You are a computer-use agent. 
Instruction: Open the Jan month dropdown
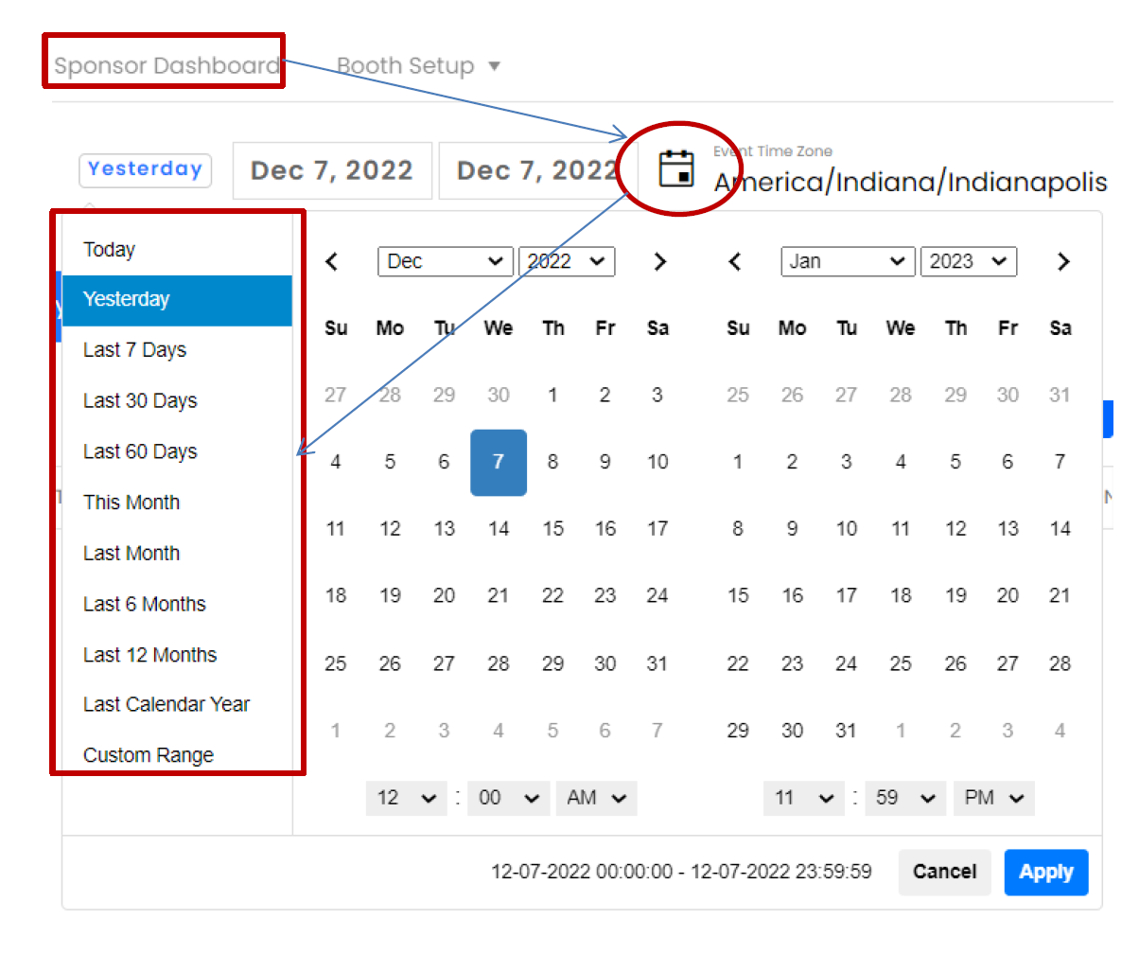click(848, 262)
